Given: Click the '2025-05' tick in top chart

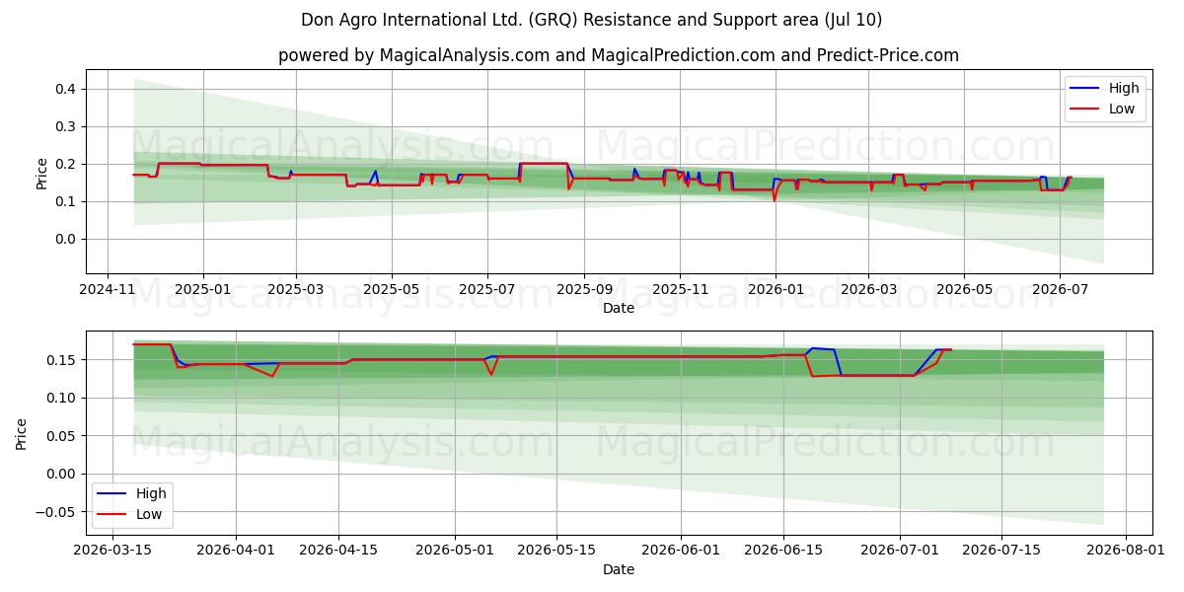Looking at the screenshot, I should 392,289.
